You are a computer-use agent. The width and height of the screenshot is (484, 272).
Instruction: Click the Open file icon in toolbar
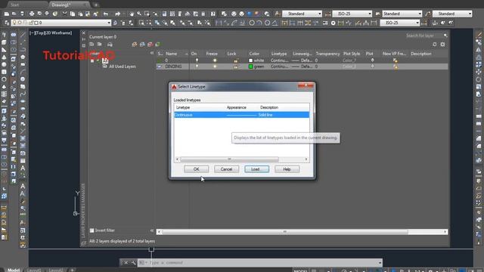click(x=14, y=14)
